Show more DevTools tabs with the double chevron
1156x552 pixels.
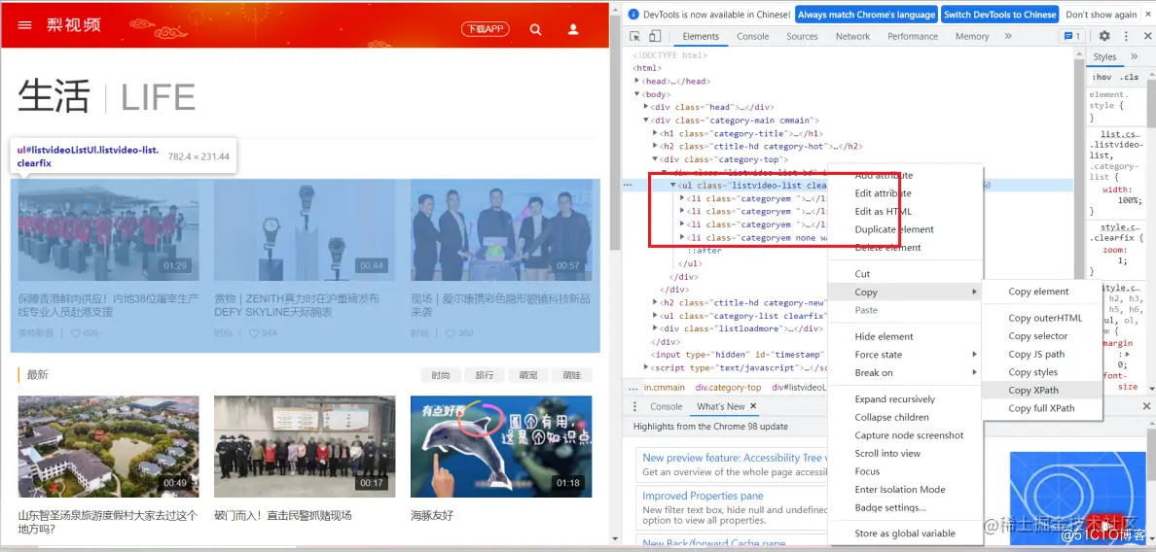click(x=1008, y=36)
